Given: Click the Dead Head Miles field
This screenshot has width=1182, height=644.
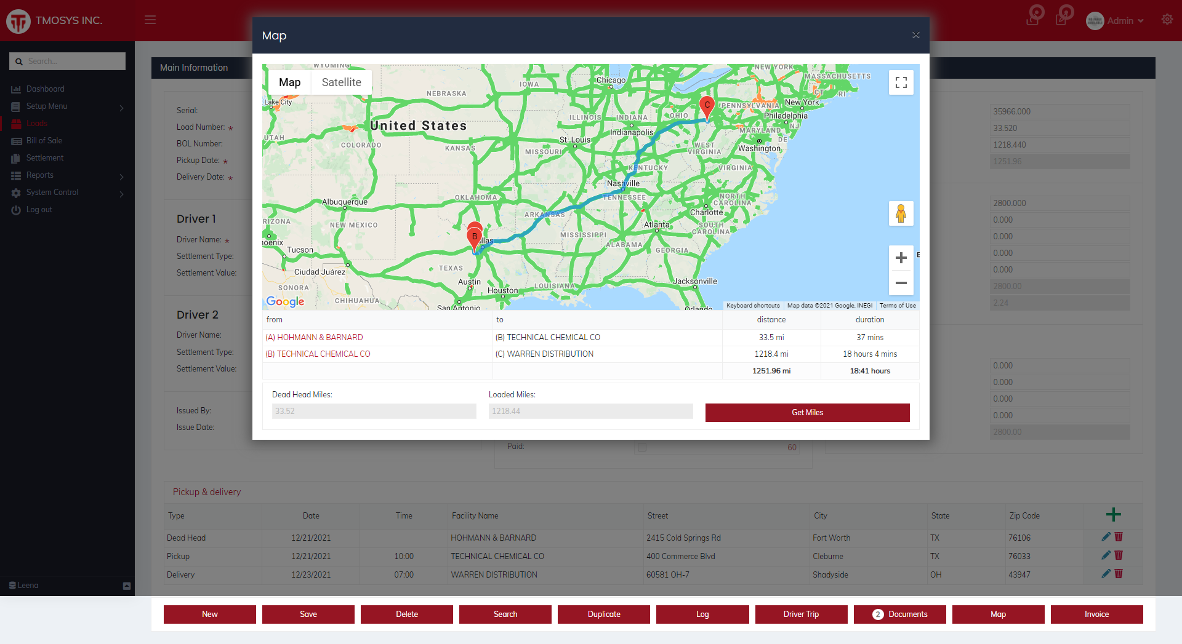Looking at the screenshot, I should pyautogui.click(x=374, y=411).
